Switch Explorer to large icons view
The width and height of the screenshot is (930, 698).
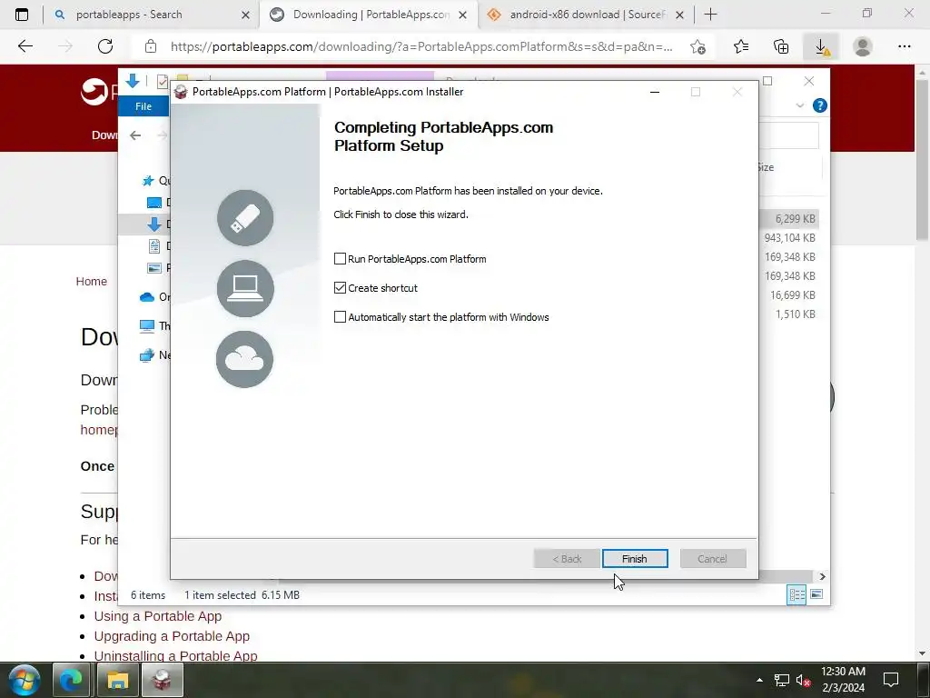[816, 594]
